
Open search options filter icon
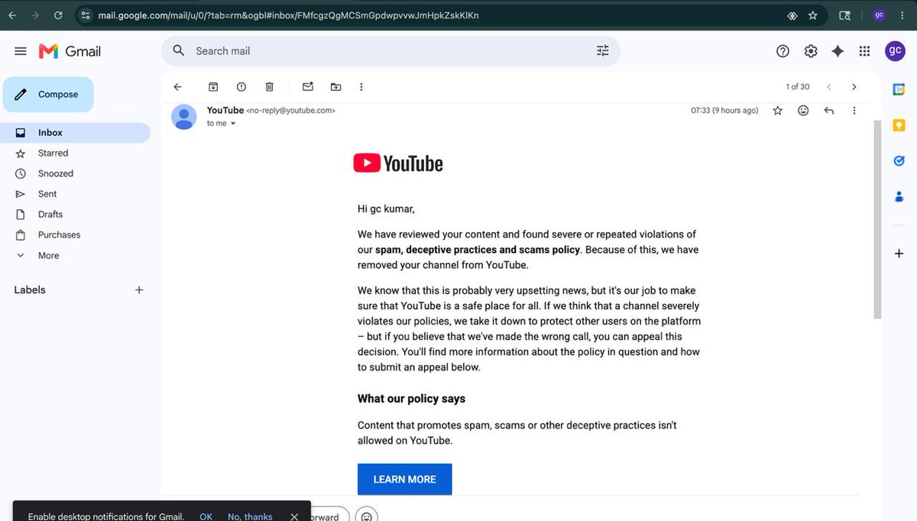point(603,50)
